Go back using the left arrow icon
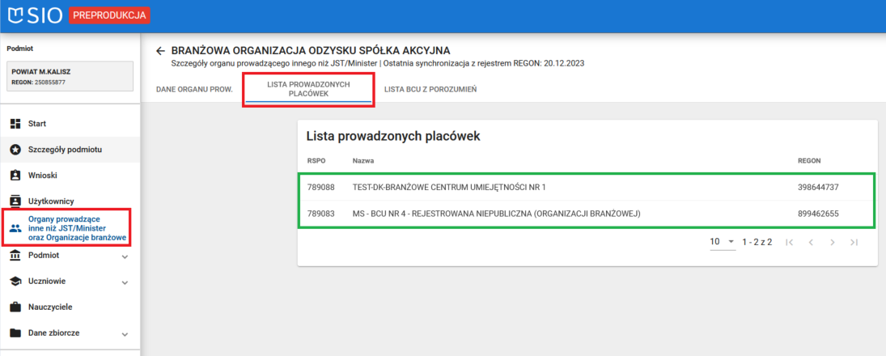This screenshot has height=356, width=886. pyautogui.click(x=160, y=50)
